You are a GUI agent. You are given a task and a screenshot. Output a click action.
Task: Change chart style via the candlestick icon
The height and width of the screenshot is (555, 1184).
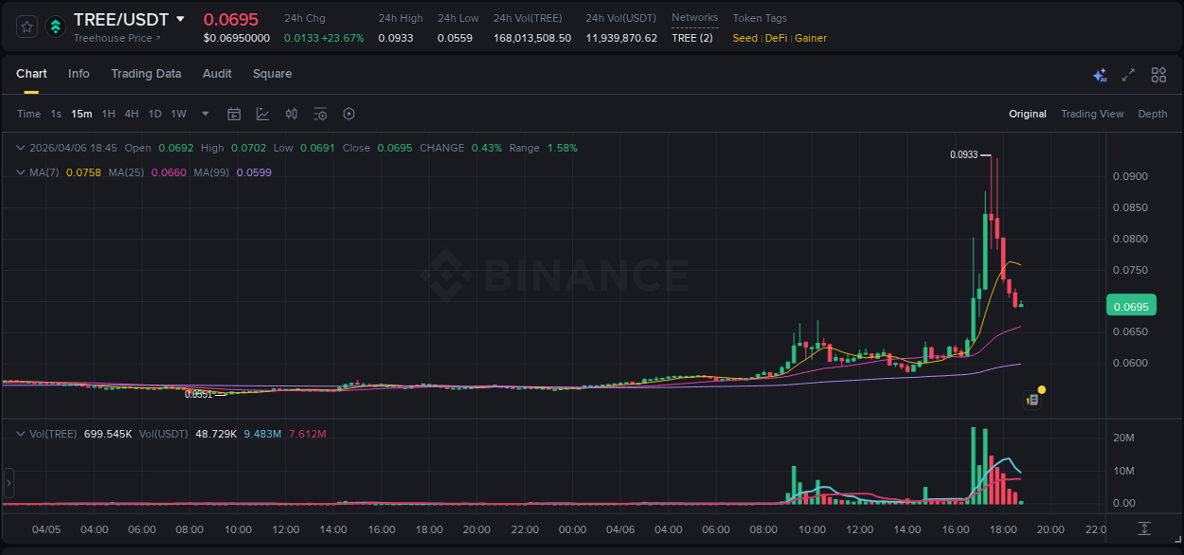pos(292,114)
